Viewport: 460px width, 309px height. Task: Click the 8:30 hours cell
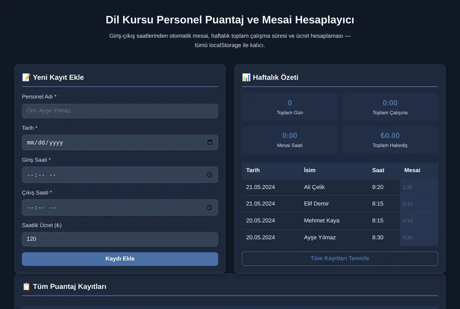[x=384, y=238]
